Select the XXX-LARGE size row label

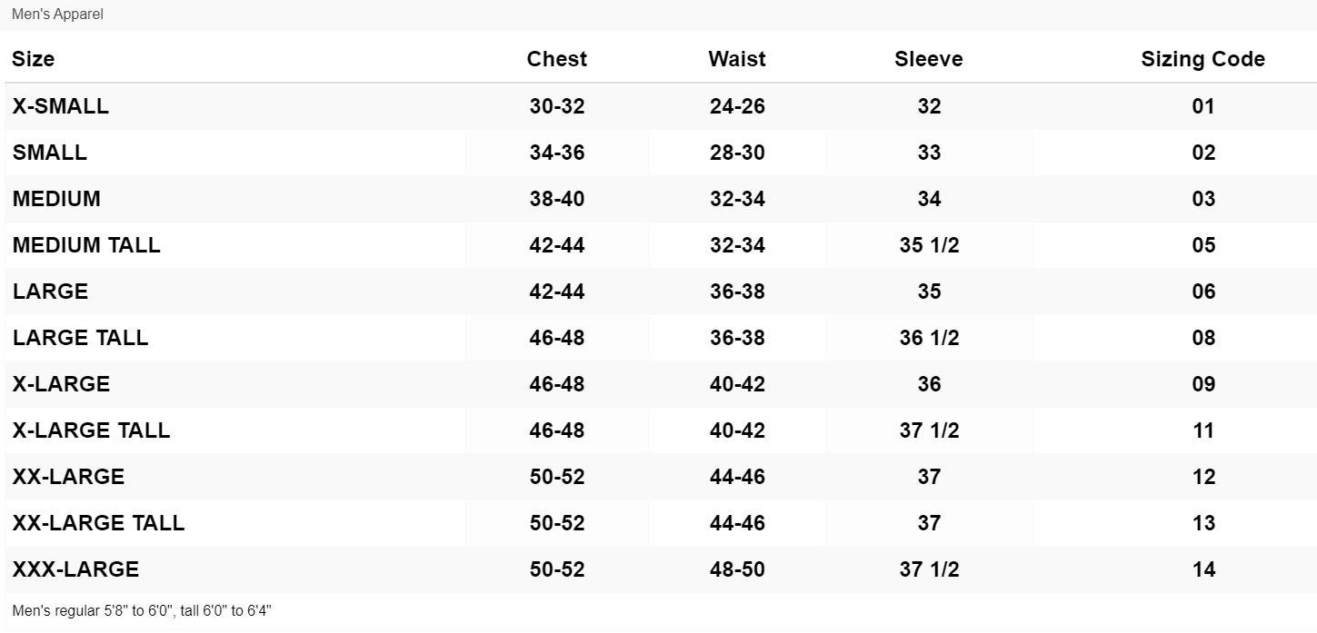(75, 569)
